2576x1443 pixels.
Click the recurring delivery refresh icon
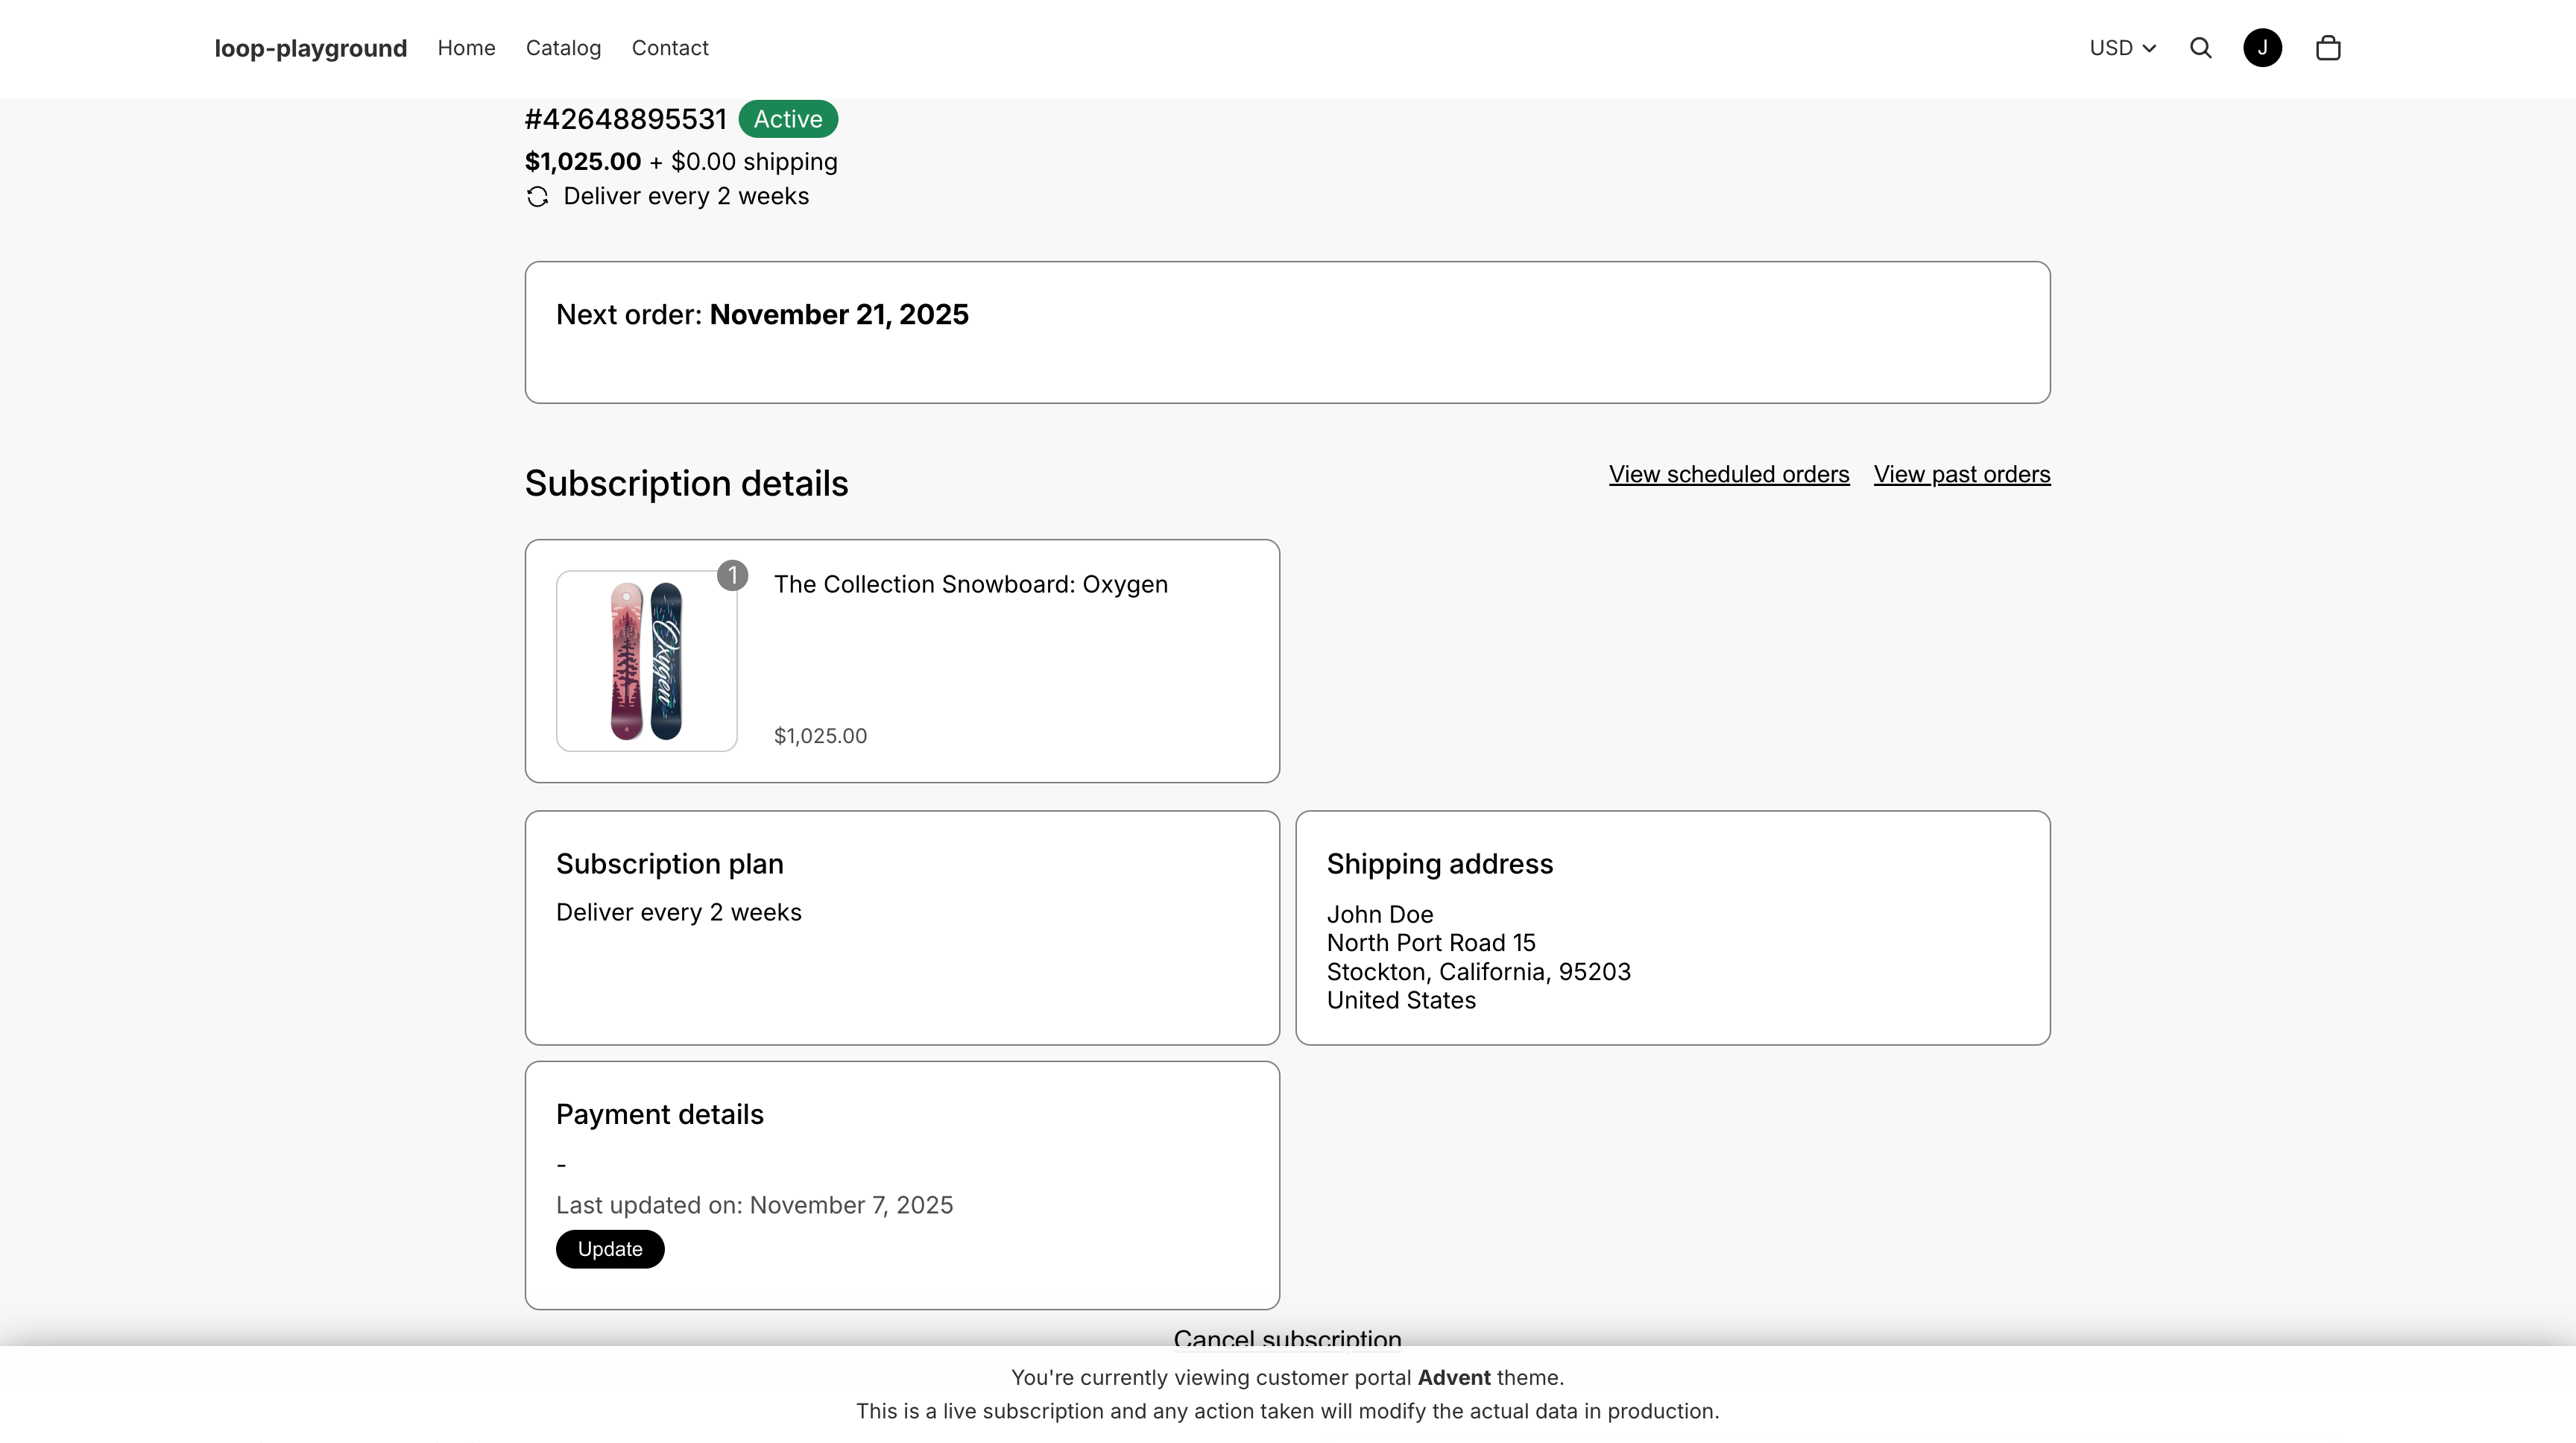pyautogui.click(x=537, y=197)
